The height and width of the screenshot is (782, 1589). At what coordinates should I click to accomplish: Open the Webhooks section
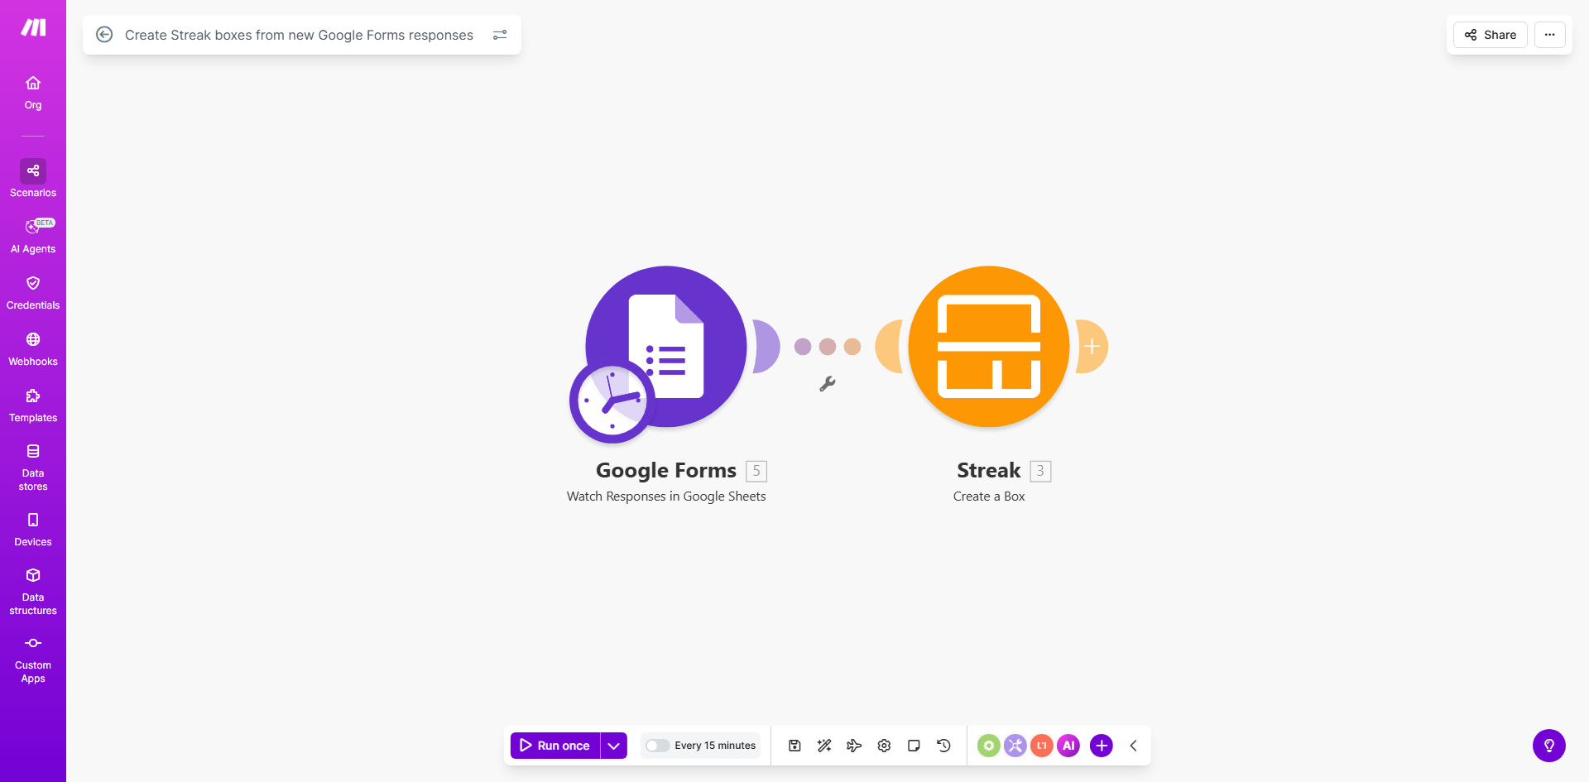pos(33,349)
